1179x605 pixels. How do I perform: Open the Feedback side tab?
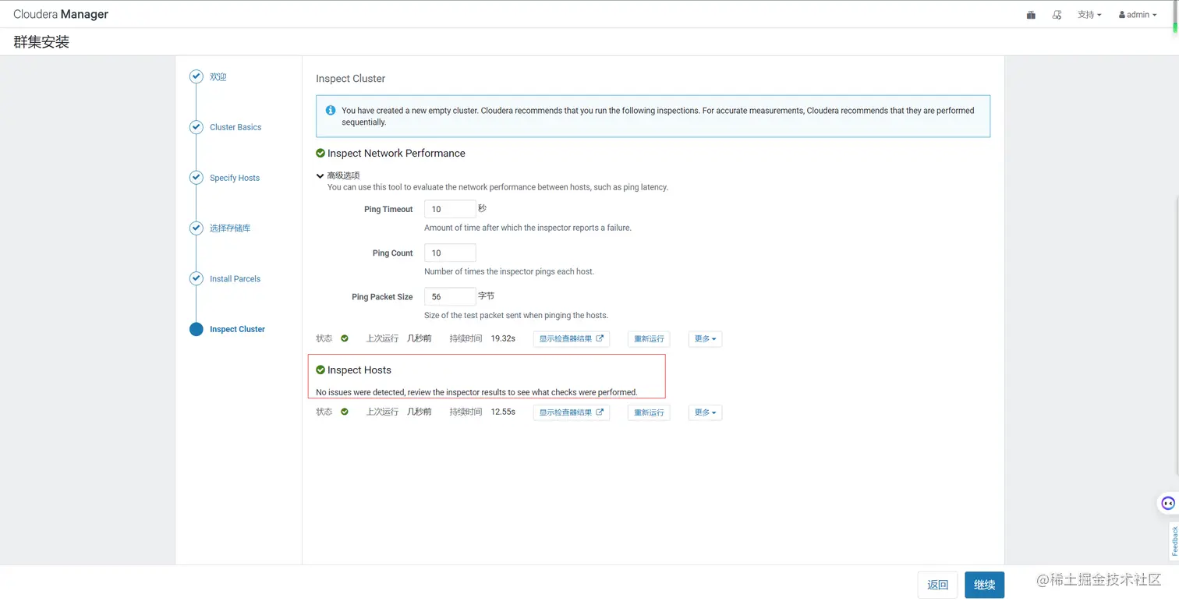(x=1174, y=541)
